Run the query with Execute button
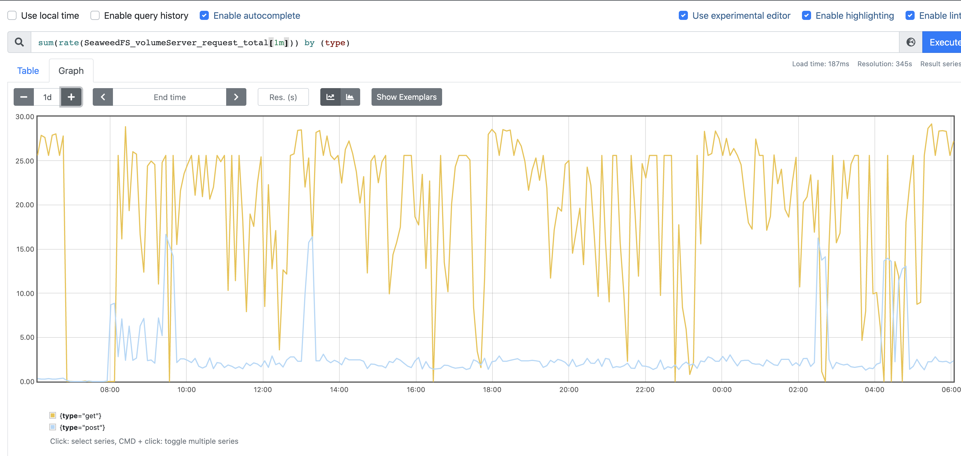The height and width of the screenshot is (456, 961). coord(942,42)
